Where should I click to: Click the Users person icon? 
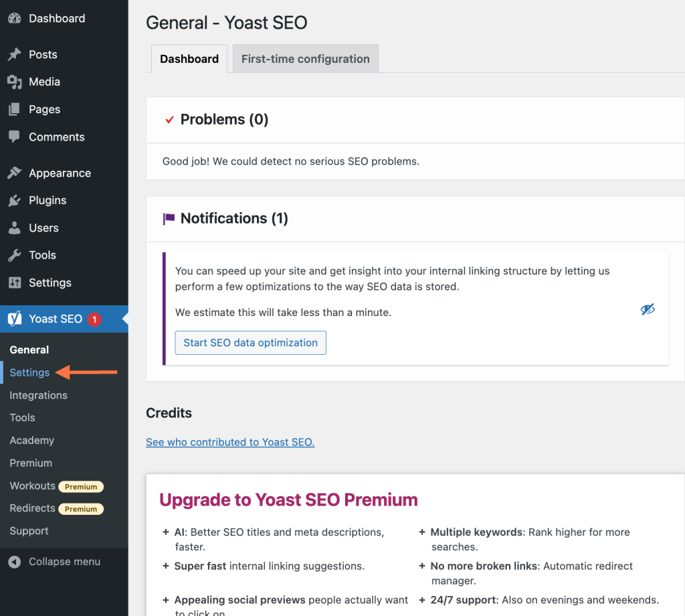click(15, 228)
